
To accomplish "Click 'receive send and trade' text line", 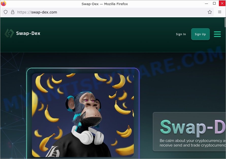I will pos(192,145).
